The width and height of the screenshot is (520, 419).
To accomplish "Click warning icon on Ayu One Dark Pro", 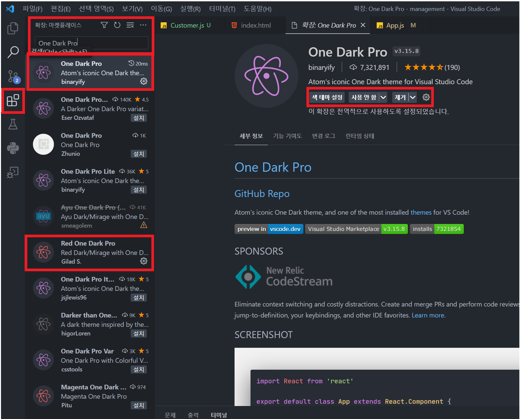I will click(144, 225).
